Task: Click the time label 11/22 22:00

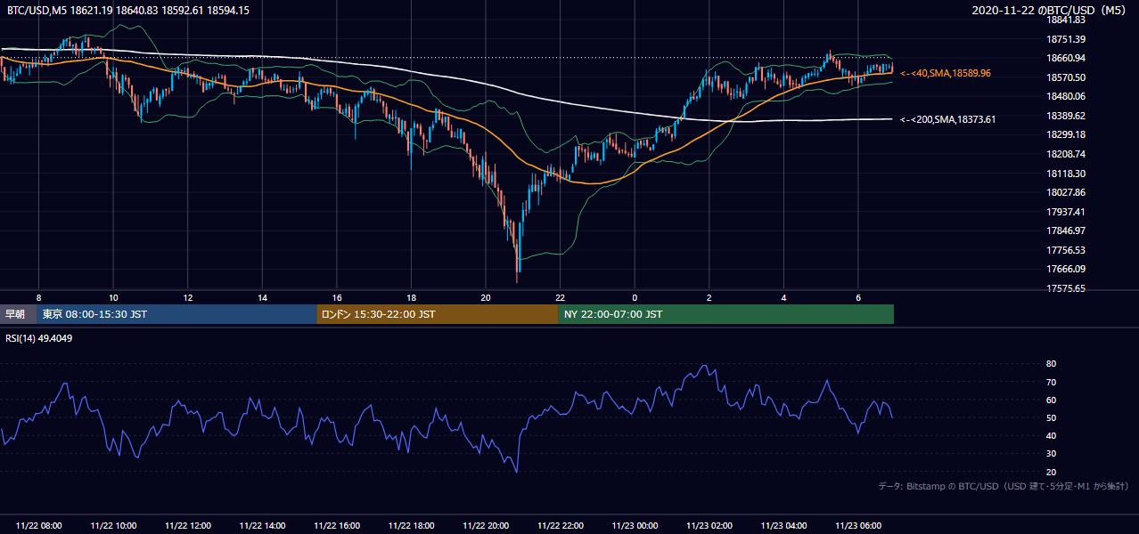Action: coord(560,526)
